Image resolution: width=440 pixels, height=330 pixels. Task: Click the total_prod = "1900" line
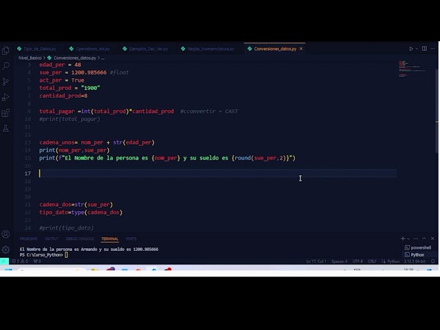[x=69, y=88]
